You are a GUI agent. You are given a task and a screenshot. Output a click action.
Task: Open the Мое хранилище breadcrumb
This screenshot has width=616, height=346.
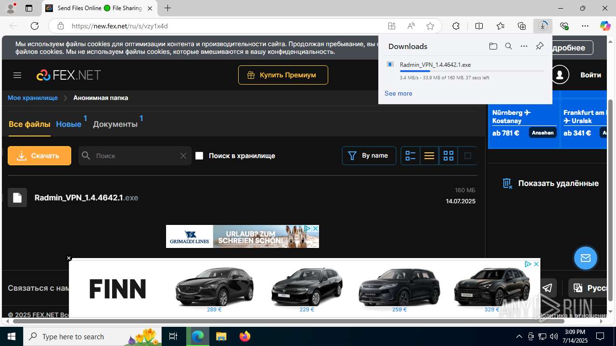click(x=33, y=98)
